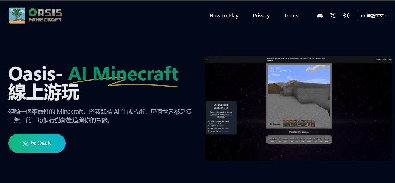
Task: Click the 線上游玩 heading text
Action: tap(44, 93)
